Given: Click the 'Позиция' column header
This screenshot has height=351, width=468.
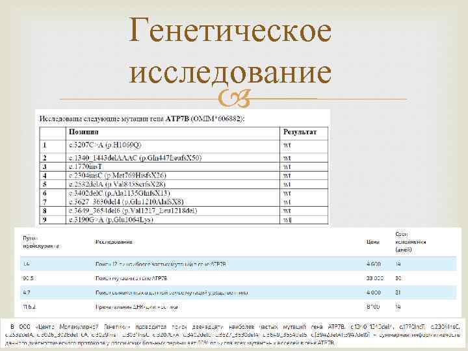Looking at the screenshot, I should click(84, 132).
